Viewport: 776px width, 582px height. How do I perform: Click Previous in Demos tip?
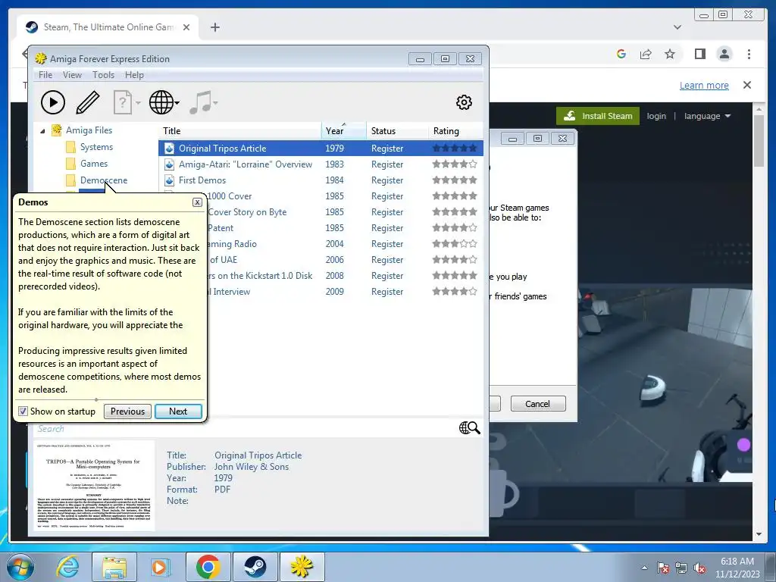[x=127, y=411]
